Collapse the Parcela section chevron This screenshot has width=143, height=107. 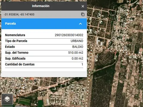[80, 24]
